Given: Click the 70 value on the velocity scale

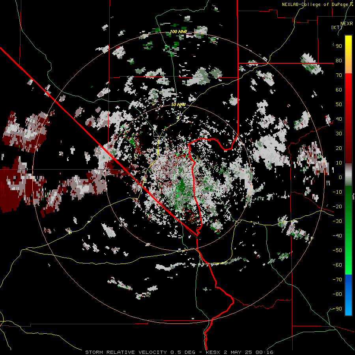Looking at the screenshot, I should tap(339, 75).
